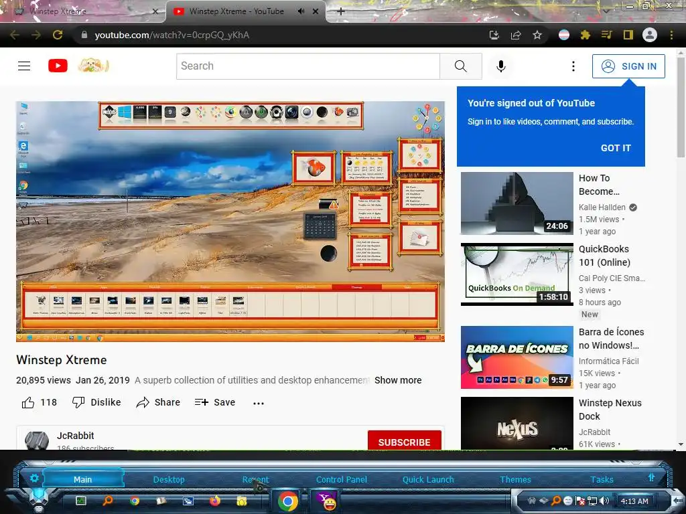
Task: Open the JcRabbit channel name link
Action: [75, 436]
